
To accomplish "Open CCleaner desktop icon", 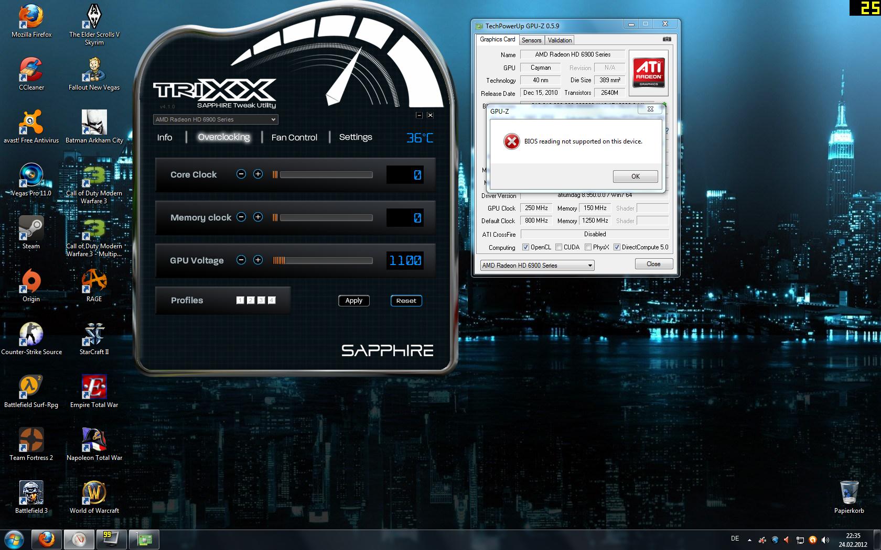I will click(x=31, y=74).
